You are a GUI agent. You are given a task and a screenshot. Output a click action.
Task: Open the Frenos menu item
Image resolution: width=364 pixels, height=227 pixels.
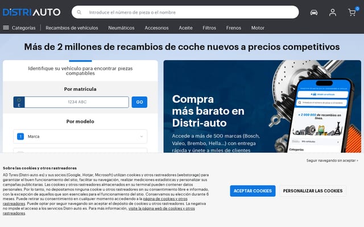[234, 28]
